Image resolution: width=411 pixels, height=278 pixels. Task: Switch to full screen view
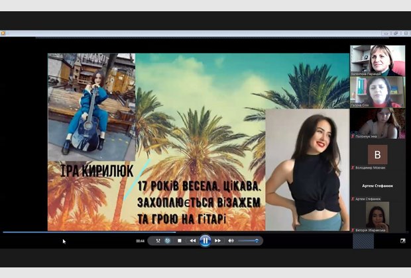click(x=402, y=241)
